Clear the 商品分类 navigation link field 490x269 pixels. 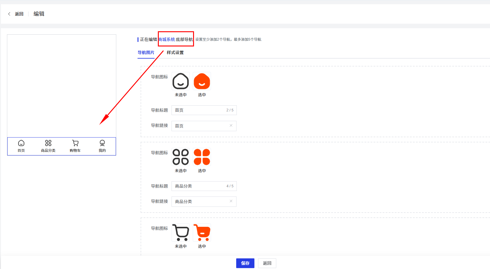(231, 201)
